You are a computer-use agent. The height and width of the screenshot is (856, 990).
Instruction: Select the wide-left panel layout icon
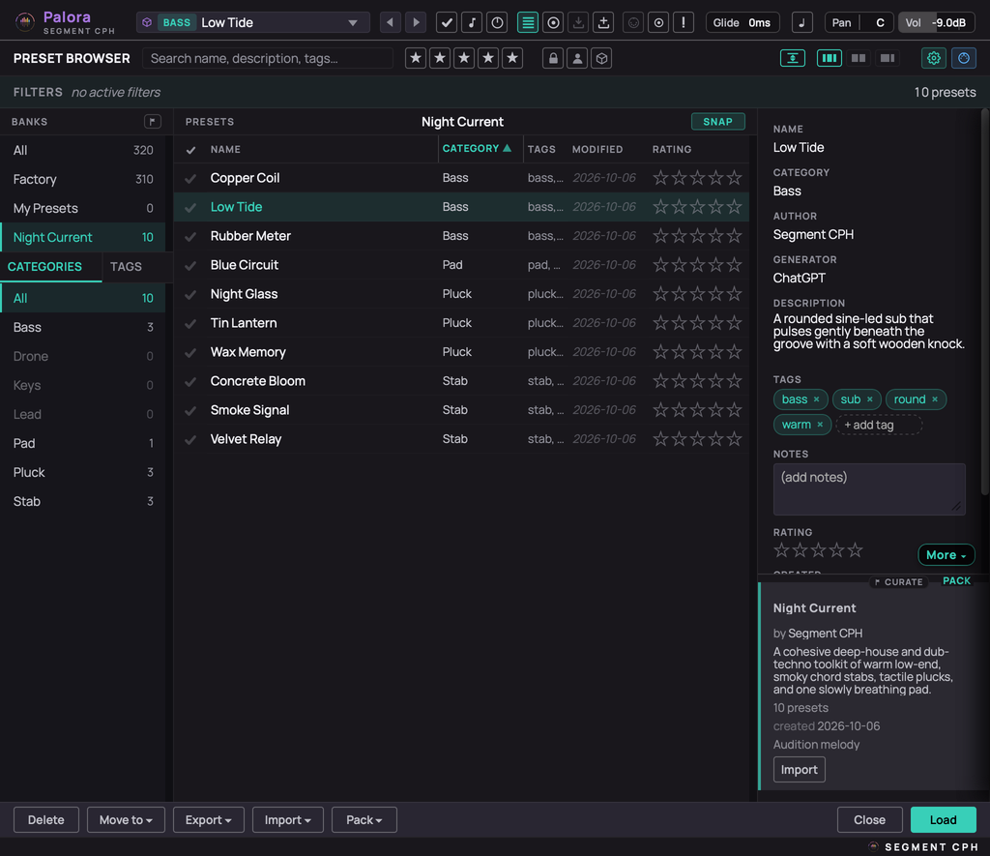[888, 58]
